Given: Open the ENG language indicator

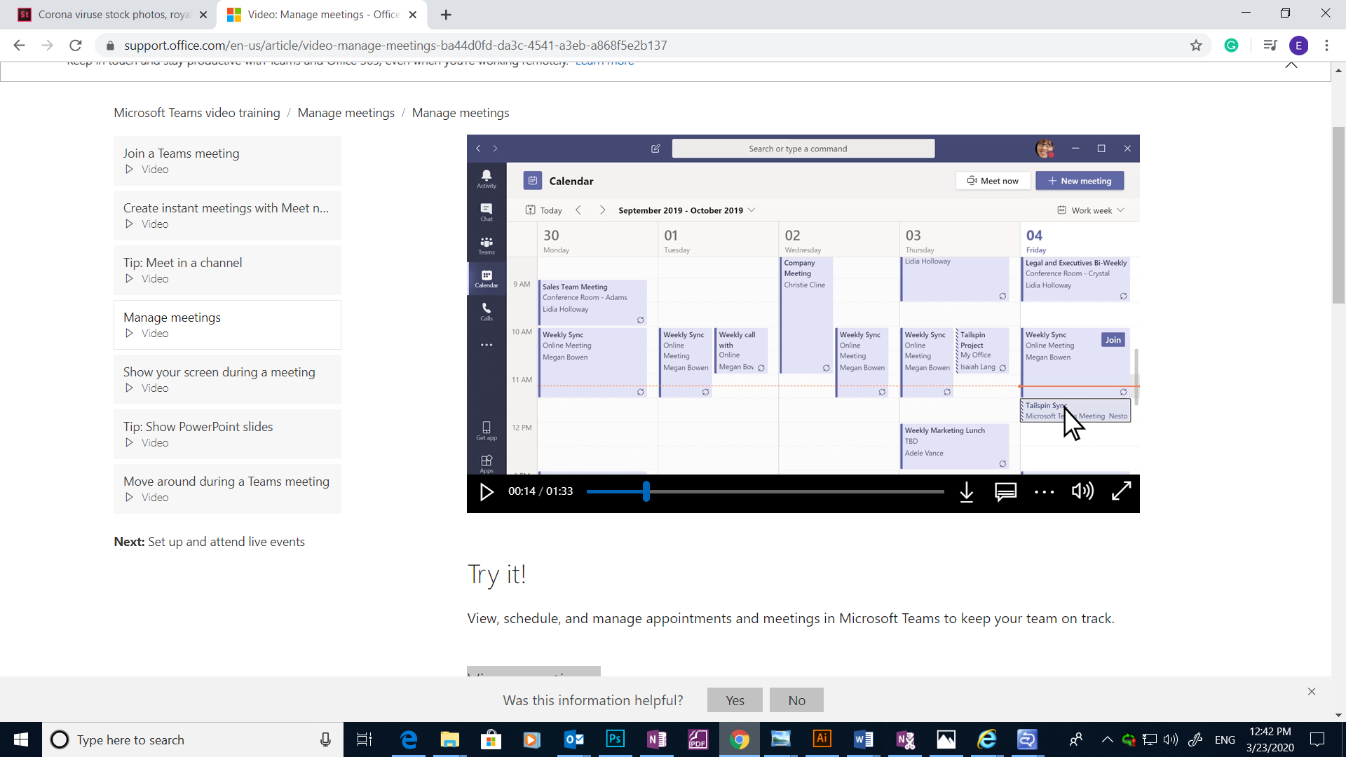Looking at the screenshot, I should coord(1225,740).
